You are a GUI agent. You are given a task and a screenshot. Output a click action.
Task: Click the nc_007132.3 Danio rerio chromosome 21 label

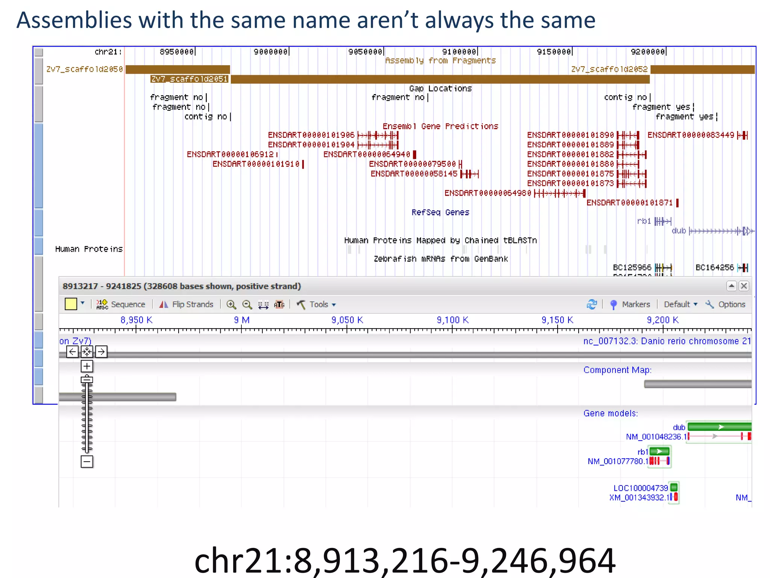point(667,341)
